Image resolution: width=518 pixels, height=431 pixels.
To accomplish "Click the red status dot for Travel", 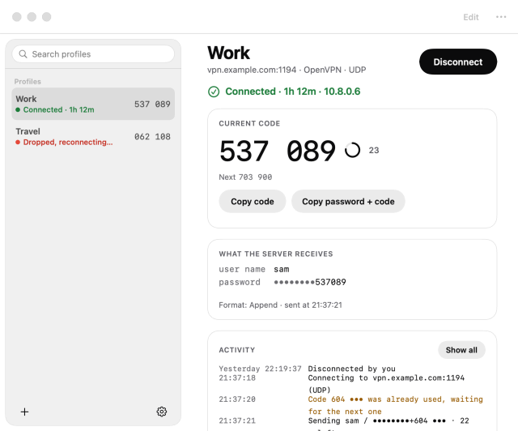I will pos(18,143).
